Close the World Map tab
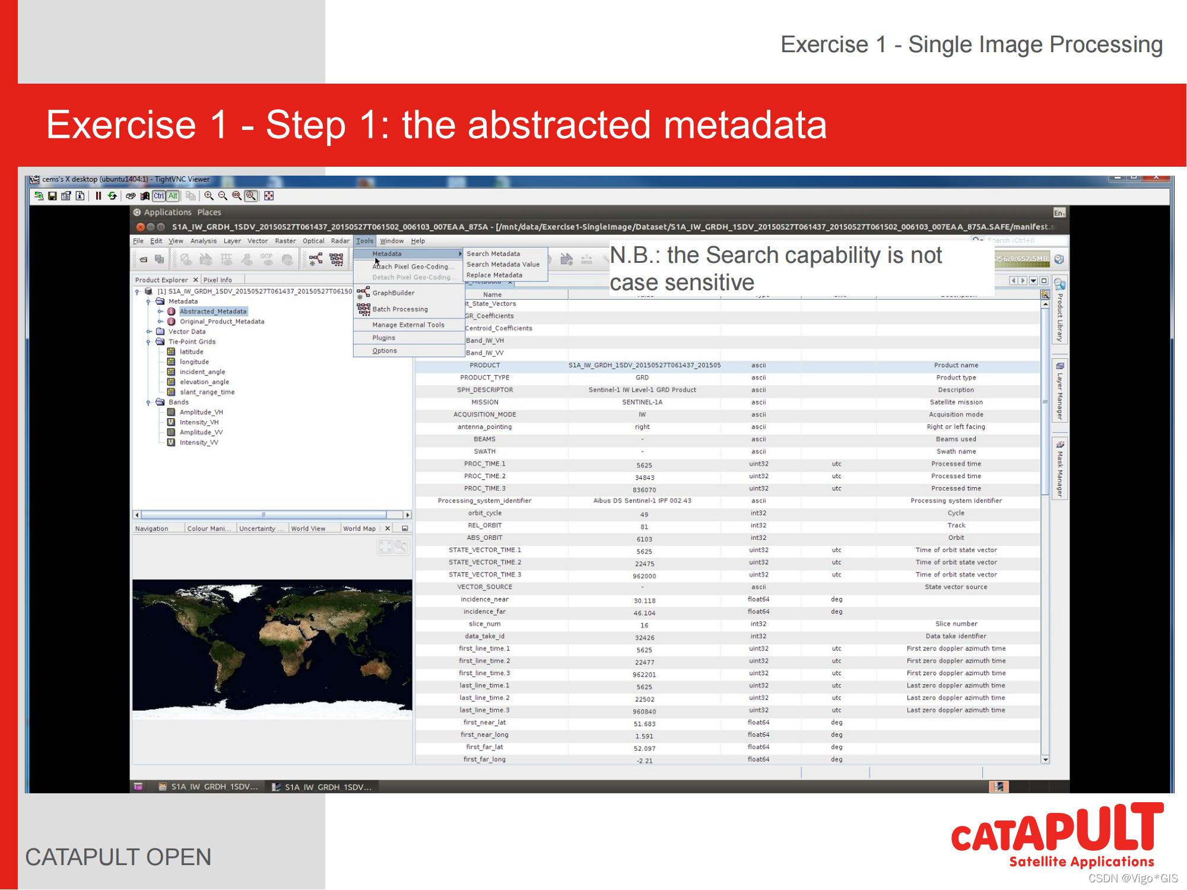1187x890 pixels. pos(388,529)
